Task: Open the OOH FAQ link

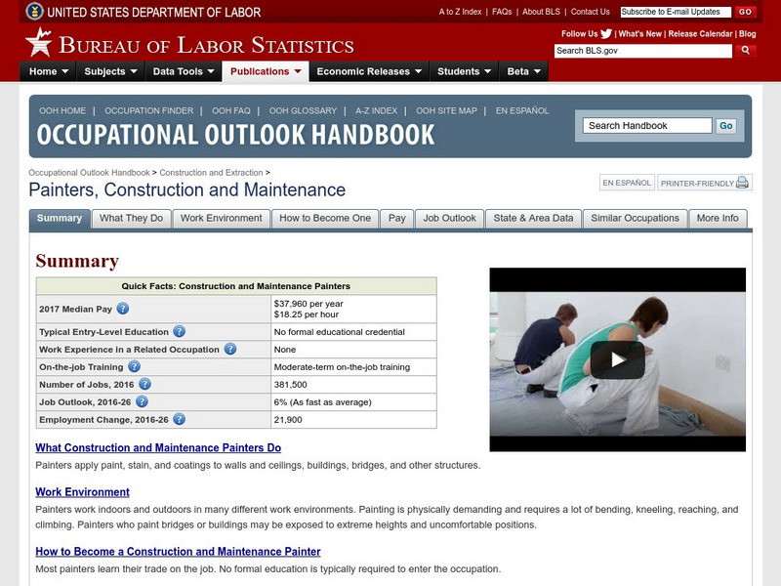Action: 231,110
